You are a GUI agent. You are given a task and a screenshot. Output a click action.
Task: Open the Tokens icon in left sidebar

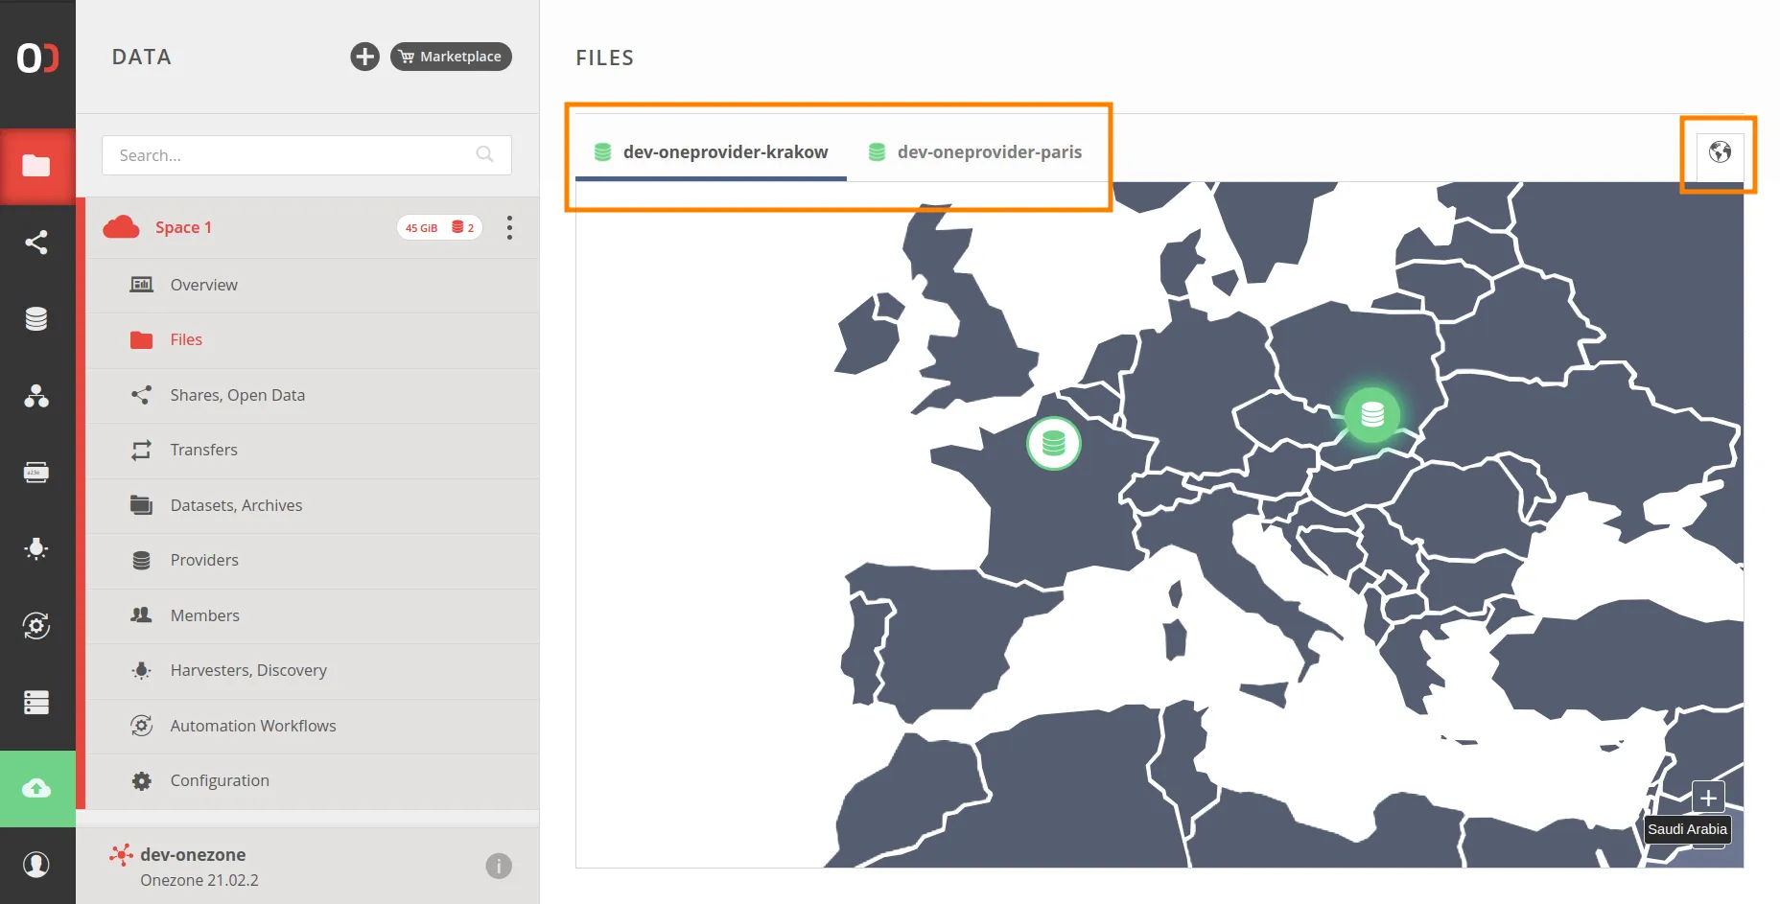pyautogui.click(x=36, y=473)
